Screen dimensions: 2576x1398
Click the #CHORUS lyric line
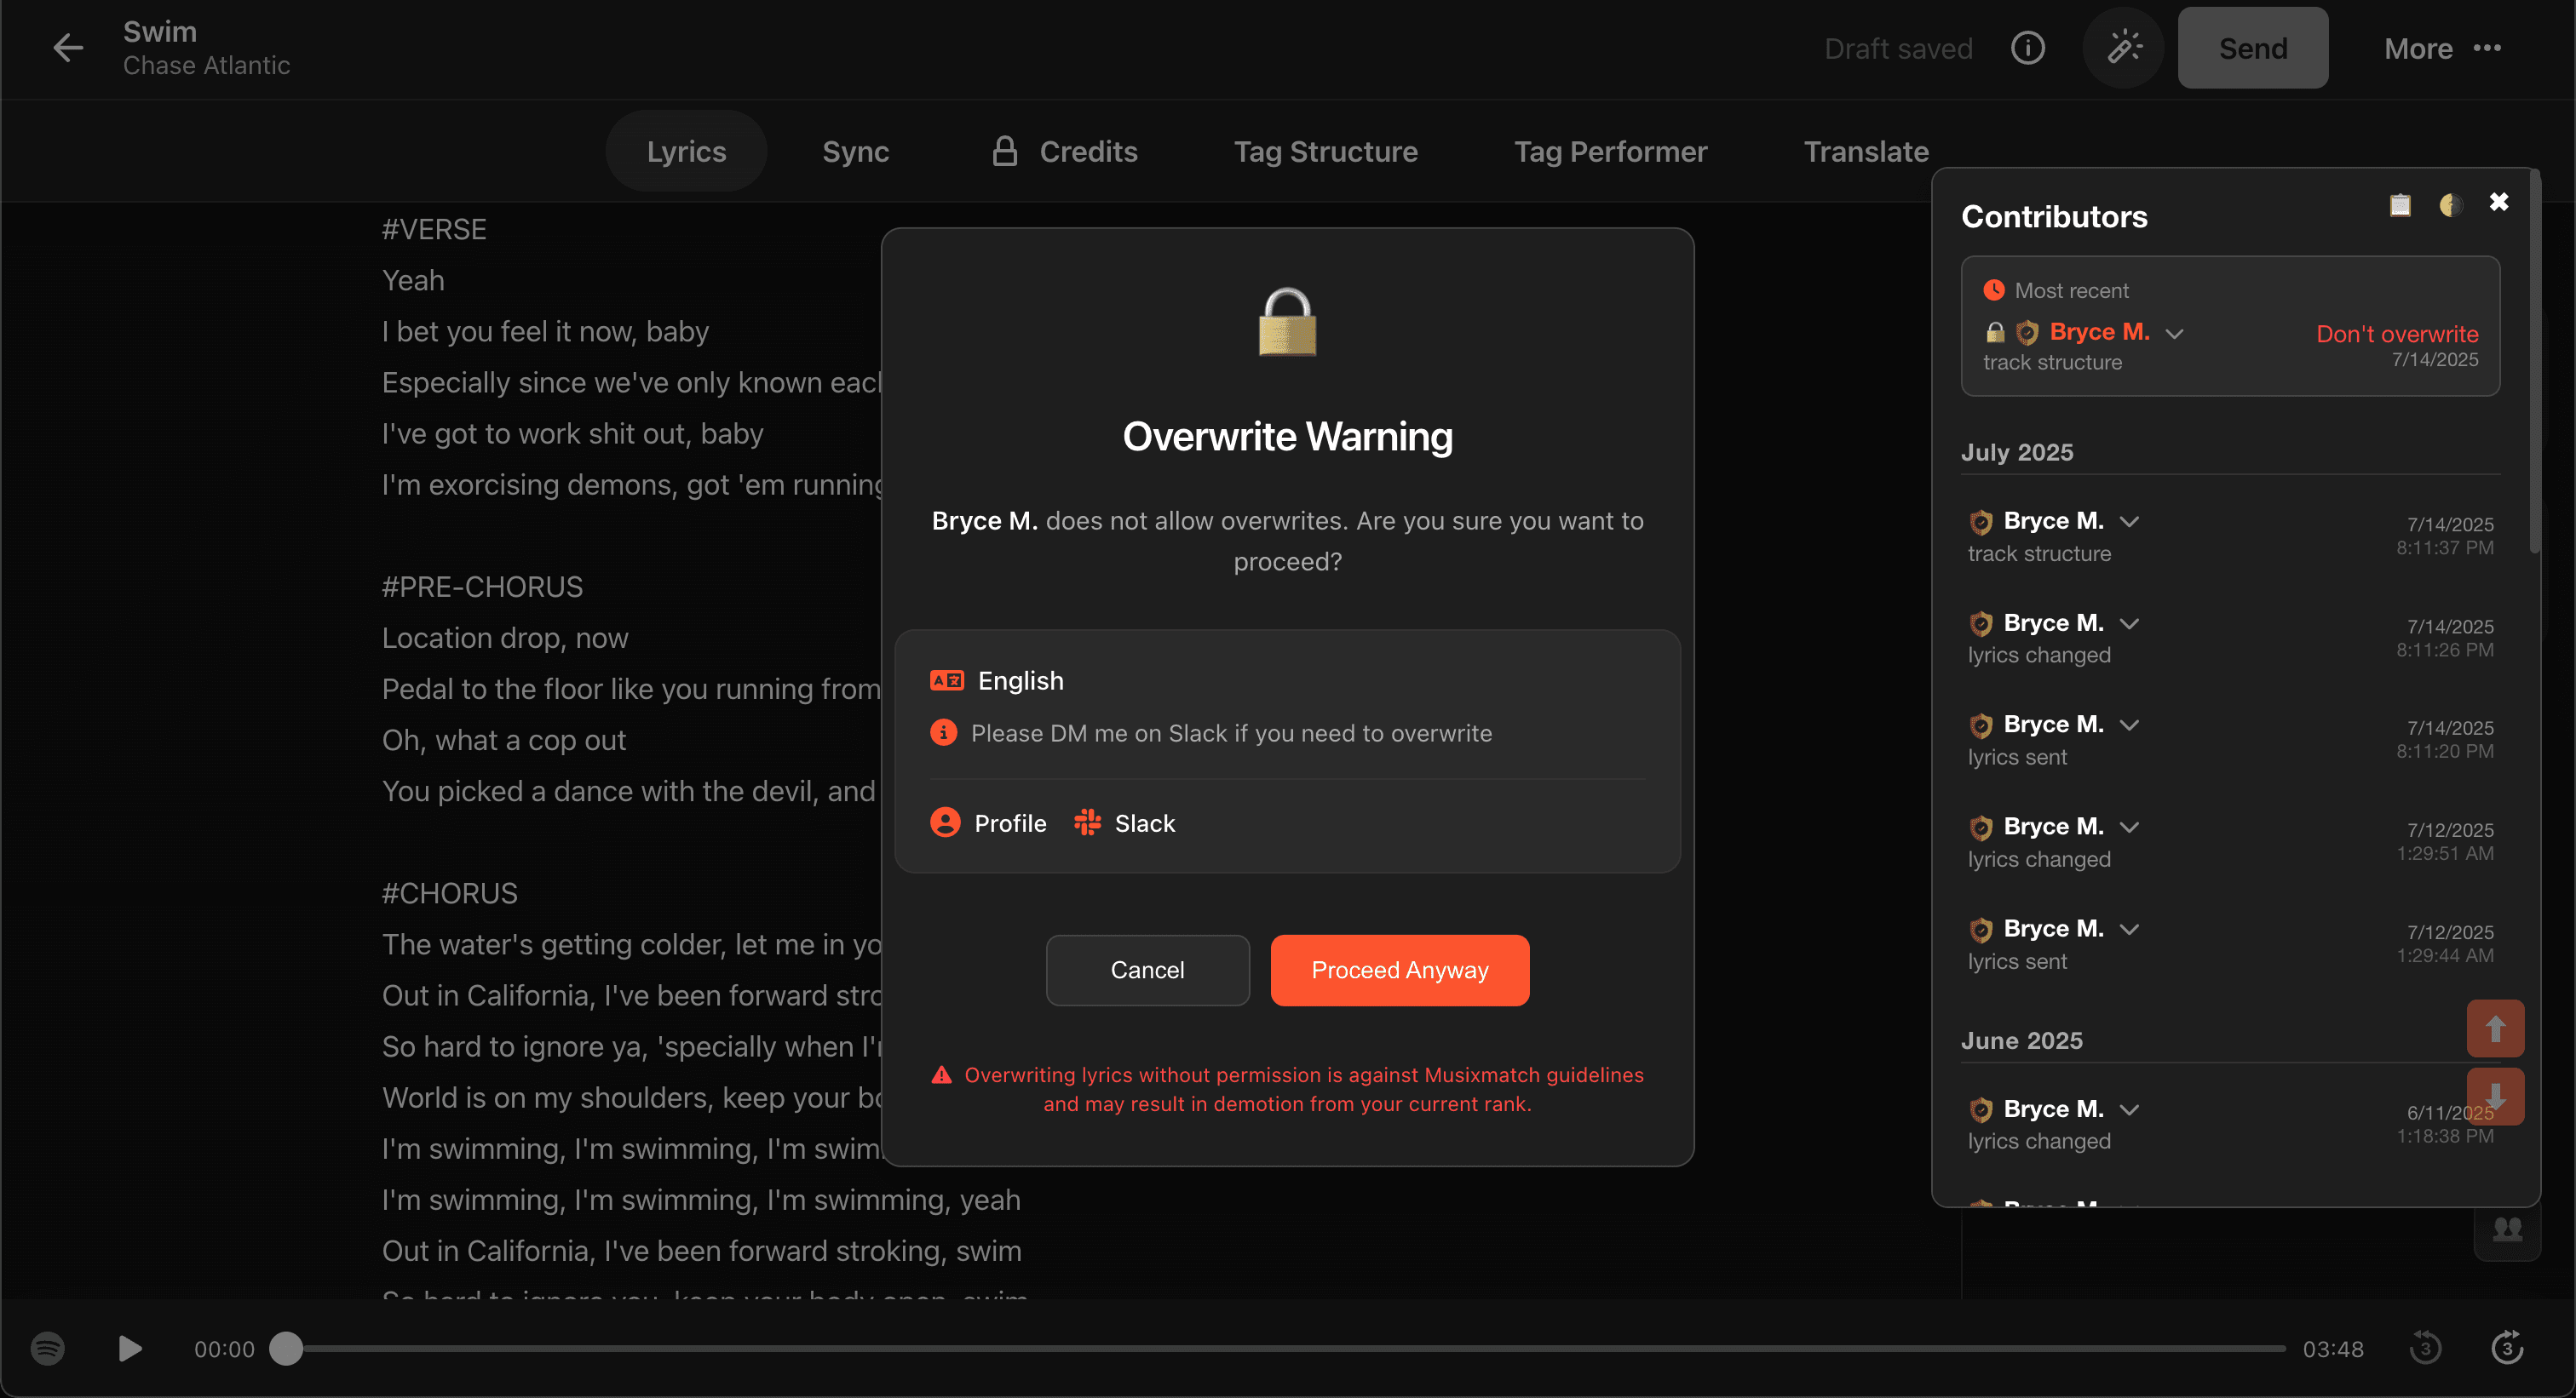point(449,892)
